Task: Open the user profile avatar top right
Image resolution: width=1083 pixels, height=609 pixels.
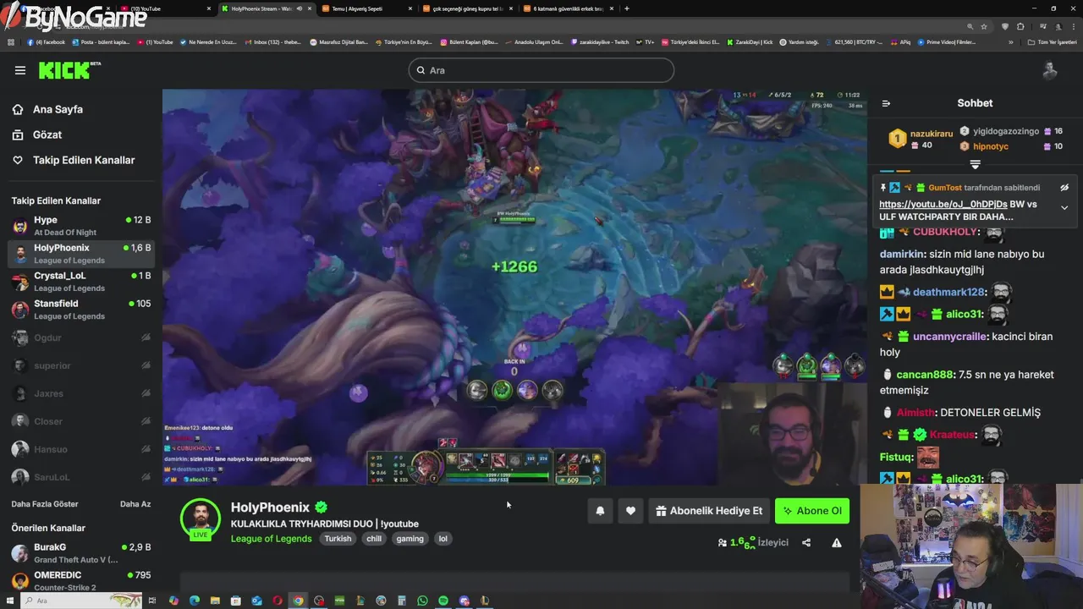Action: click(x=1050, y=70)
